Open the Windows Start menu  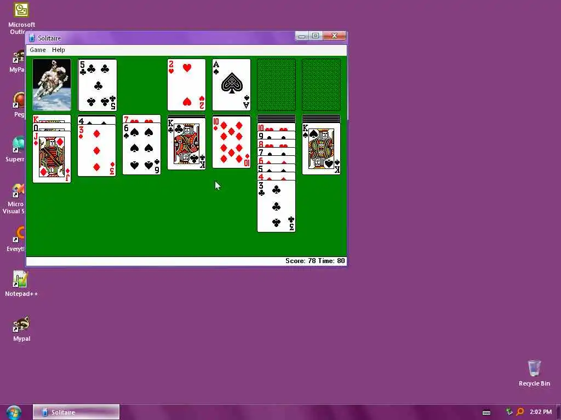(14, 412)
